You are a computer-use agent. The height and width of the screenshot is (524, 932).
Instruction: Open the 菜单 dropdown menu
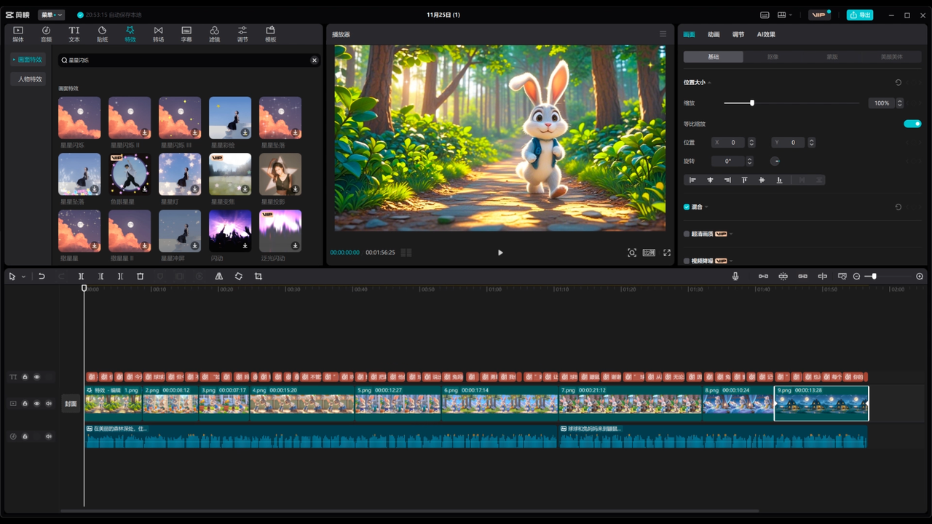point(52,15)
